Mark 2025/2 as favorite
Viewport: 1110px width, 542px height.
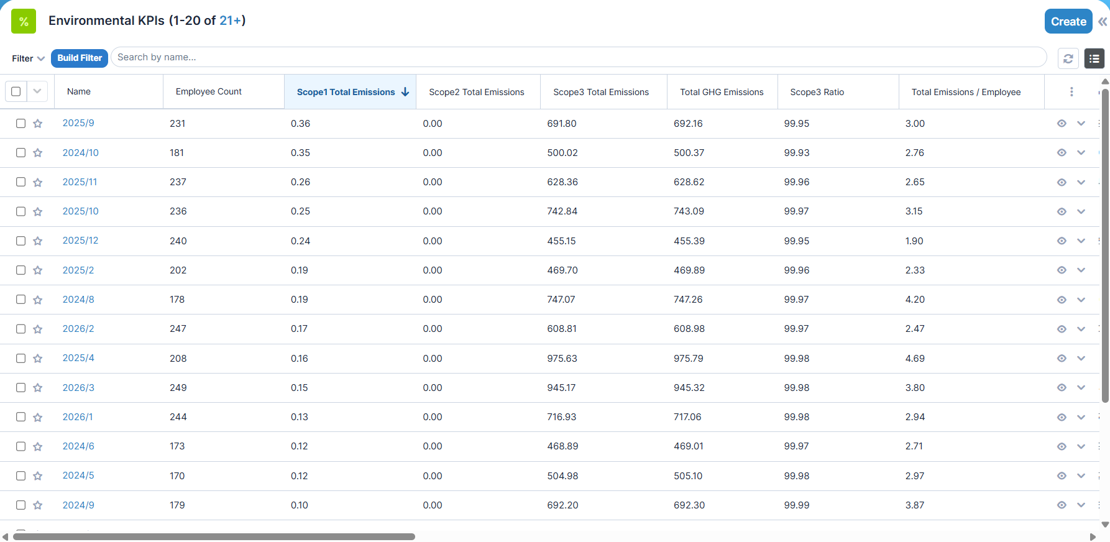coord(38,270)
